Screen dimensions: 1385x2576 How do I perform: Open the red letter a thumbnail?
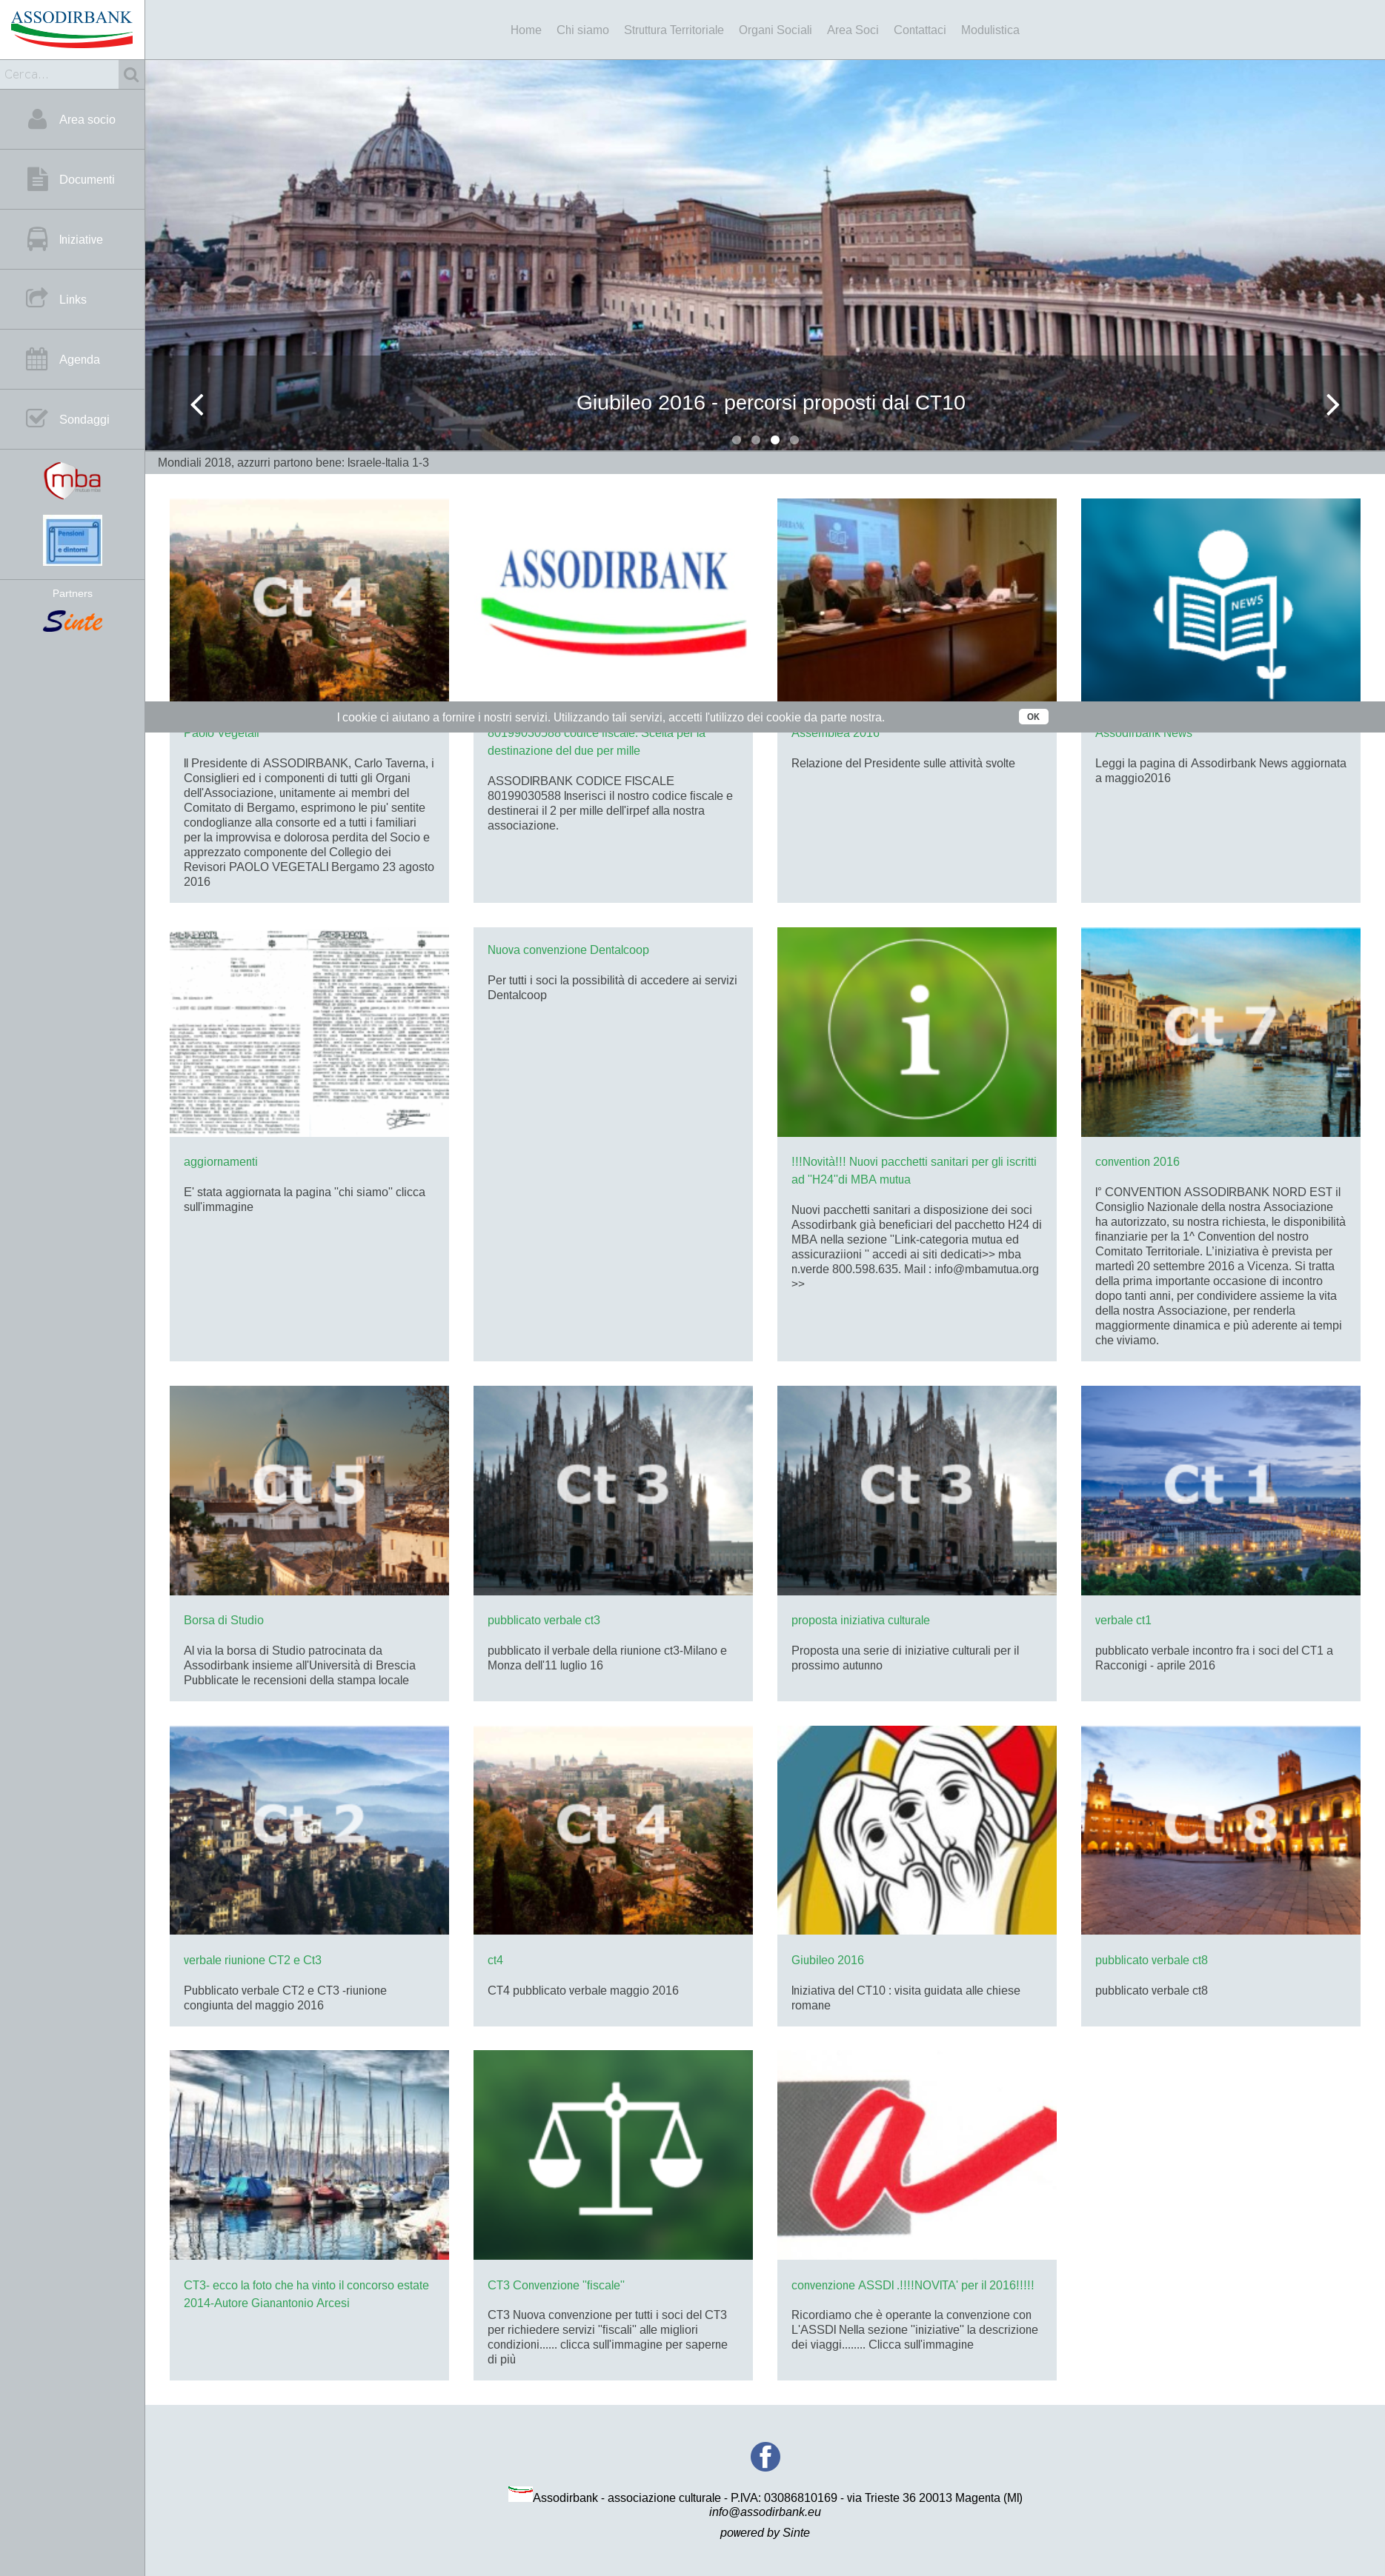coord(917,2155)
